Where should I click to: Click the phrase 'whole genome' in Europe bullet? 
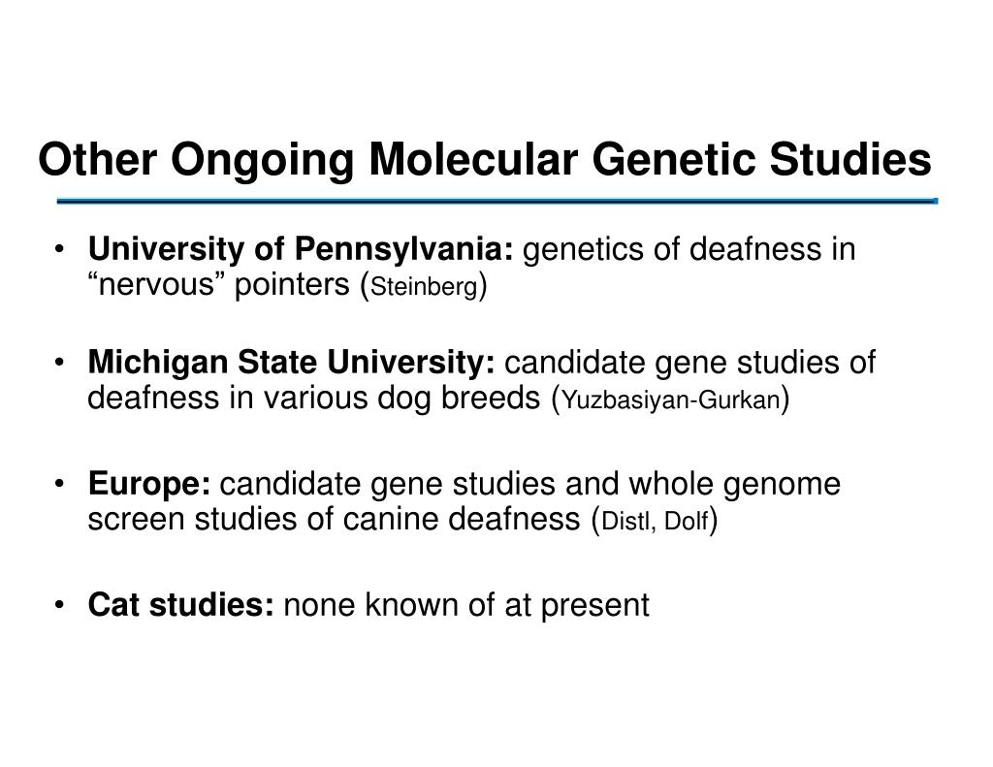click(x=735, y=486)
